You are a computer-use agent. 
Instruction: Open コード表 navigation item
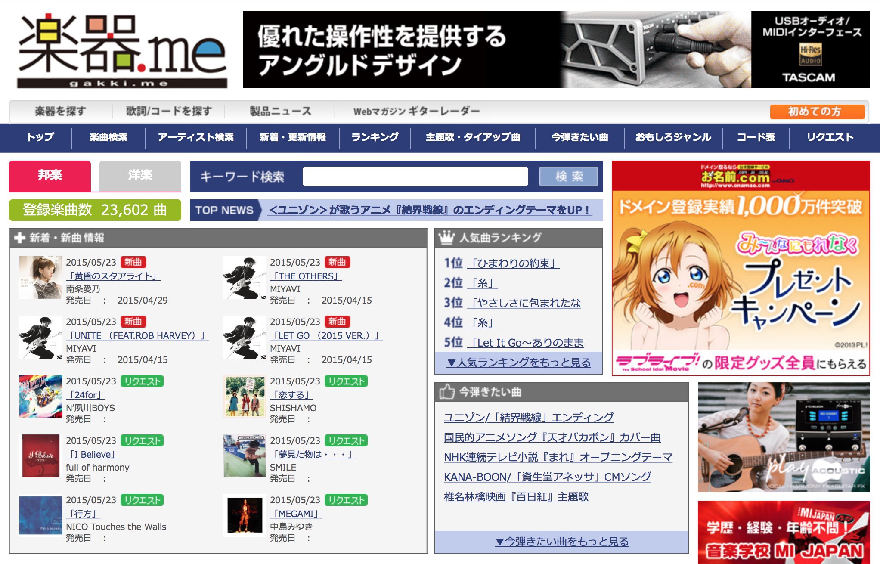756,137
